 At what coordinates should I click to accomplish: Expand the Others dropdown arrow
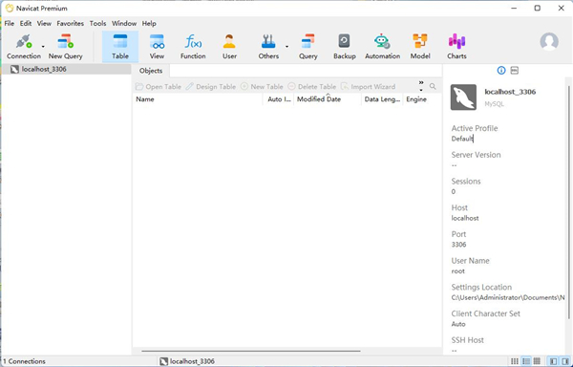[286, 47]
